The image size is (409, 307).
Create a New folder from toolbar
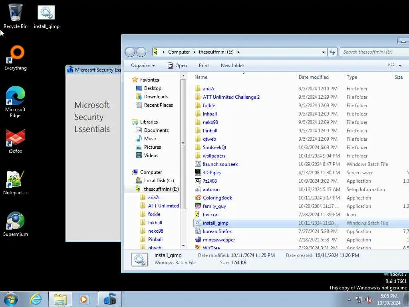(232, 66)
